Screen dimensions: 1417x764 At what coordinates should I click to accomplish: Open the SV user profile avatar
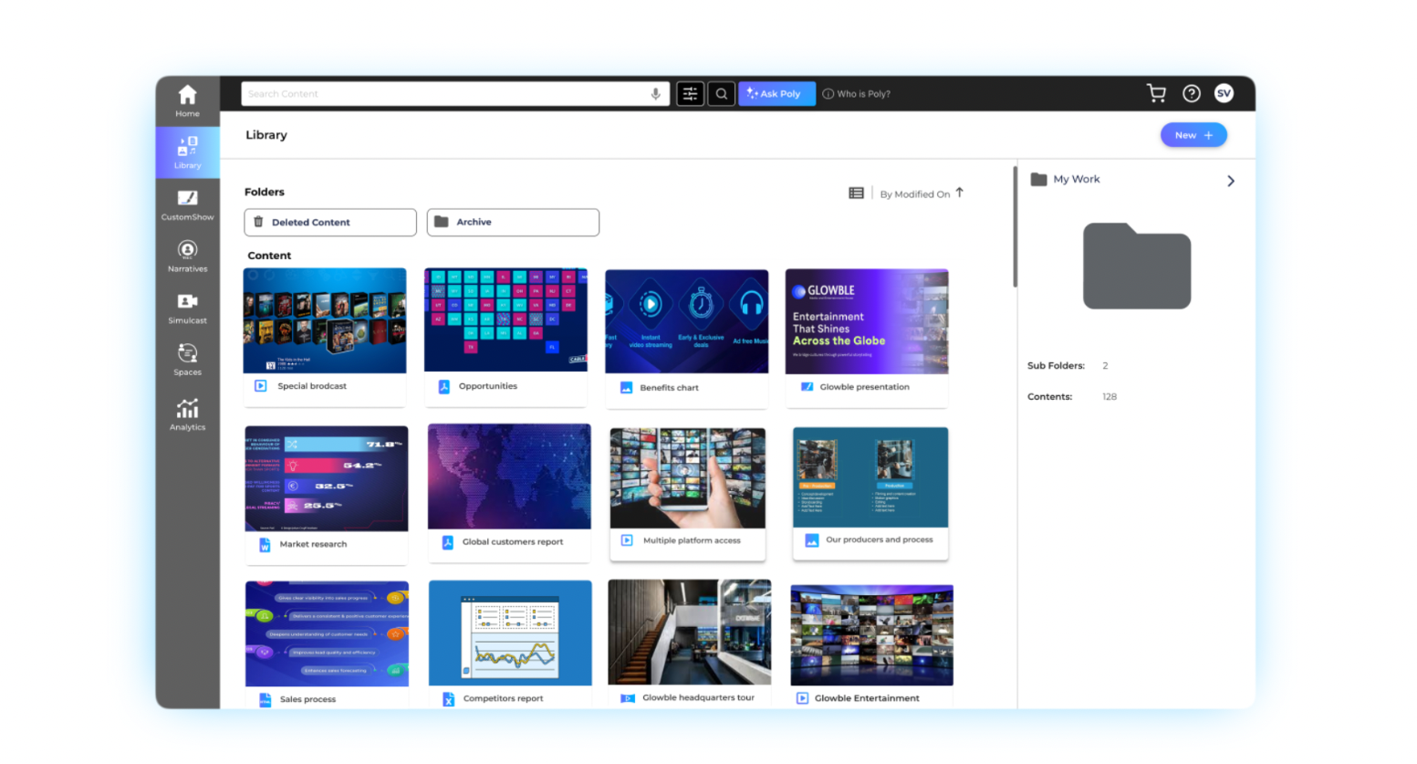point(1224,93)
